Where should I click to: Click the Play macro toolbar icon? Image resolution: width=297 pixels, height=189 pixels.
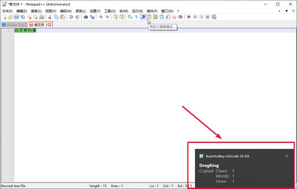(x=201, y=17)
